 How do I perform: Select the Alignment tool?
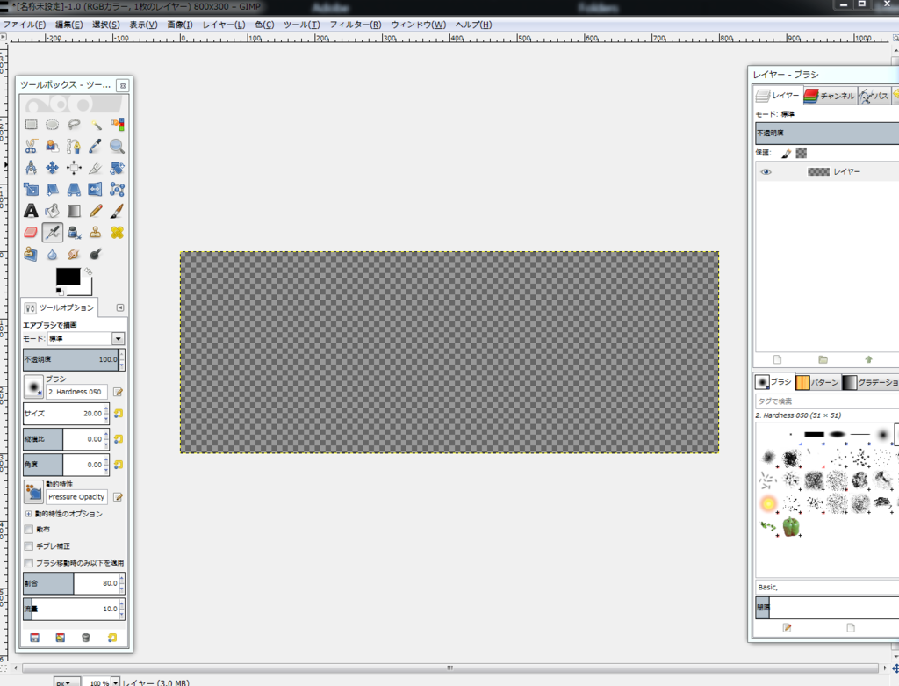pyautogui.click(x=74, y=168)
